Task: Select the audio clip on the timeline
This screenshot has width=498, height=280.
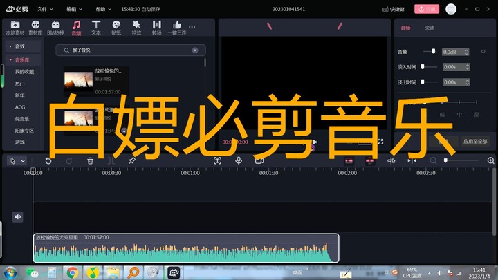Action: (186, 248)
